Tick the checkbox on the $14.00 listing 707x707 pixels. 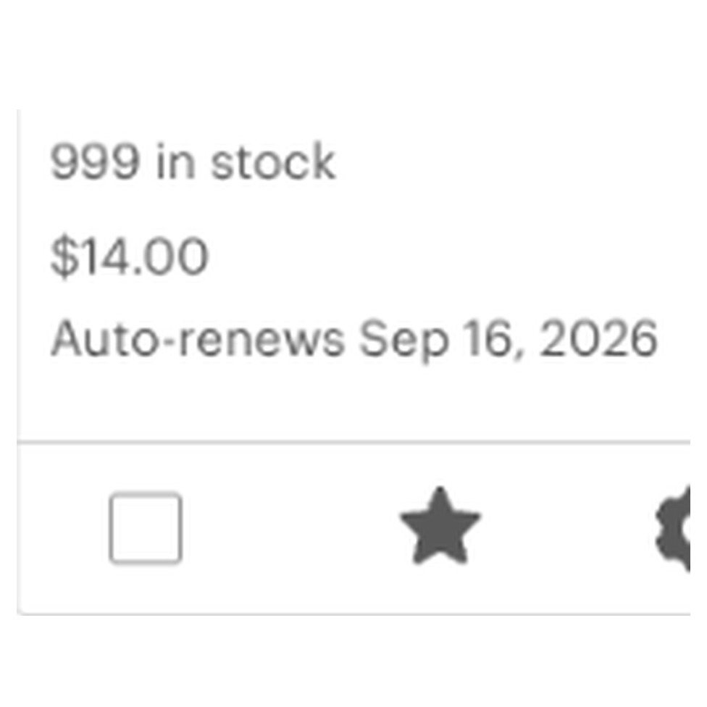pos(146,528)
